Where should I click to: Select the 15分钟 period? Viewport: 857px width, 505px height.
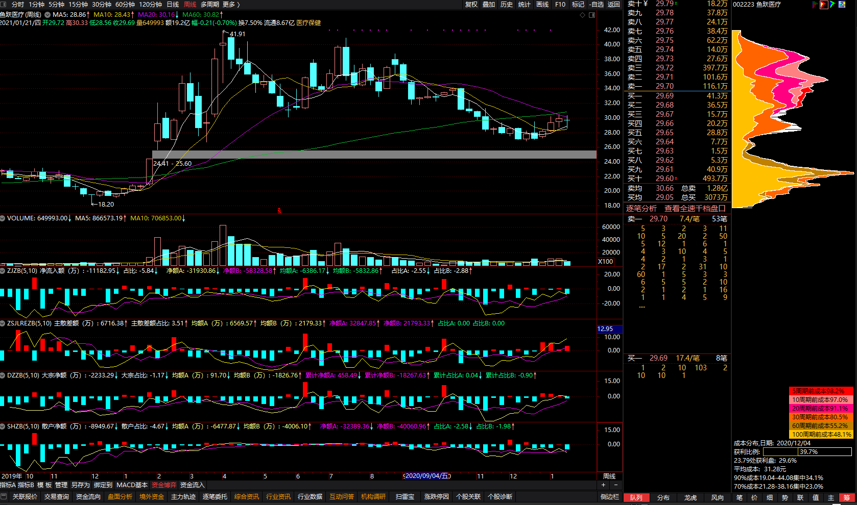coord(78,5)
